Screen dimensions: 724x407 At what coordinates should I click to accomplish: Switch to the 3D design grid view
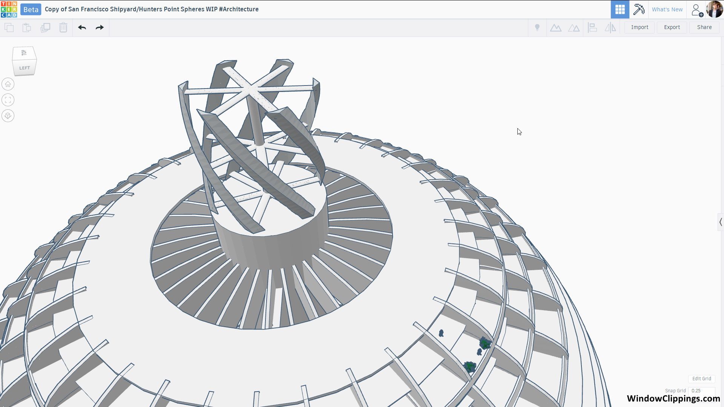tap(620, 9)
